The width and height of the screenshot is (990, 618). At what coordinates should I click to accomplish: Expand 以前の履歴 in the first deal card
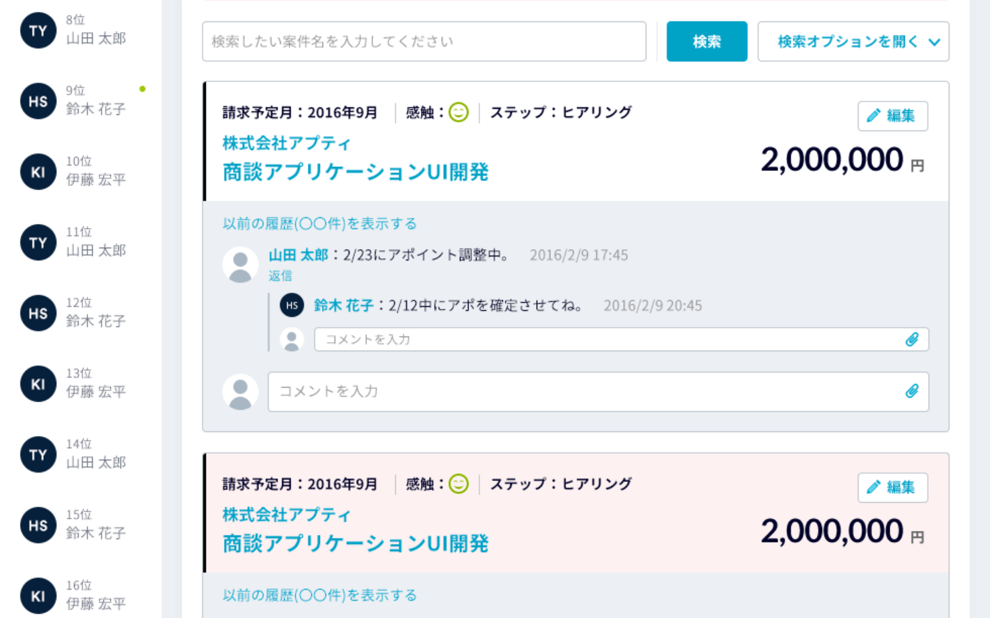[x=320, y=224]
